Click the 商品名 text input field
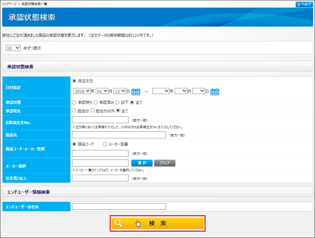 119,135
